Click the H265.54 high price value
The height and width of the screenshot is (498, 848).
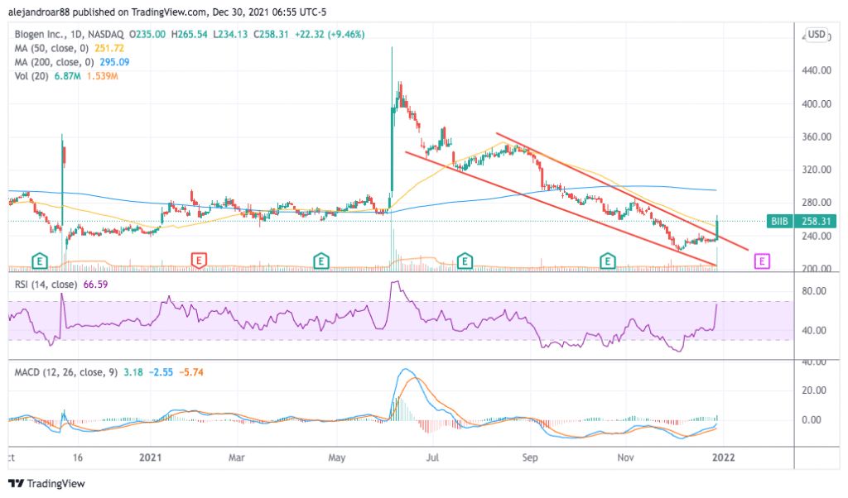(190, 34)
